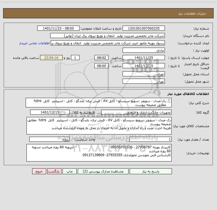The image size is (217, 210).
Task: Click the شهر محل تحویل field تهران
Action: pos(144,81)
